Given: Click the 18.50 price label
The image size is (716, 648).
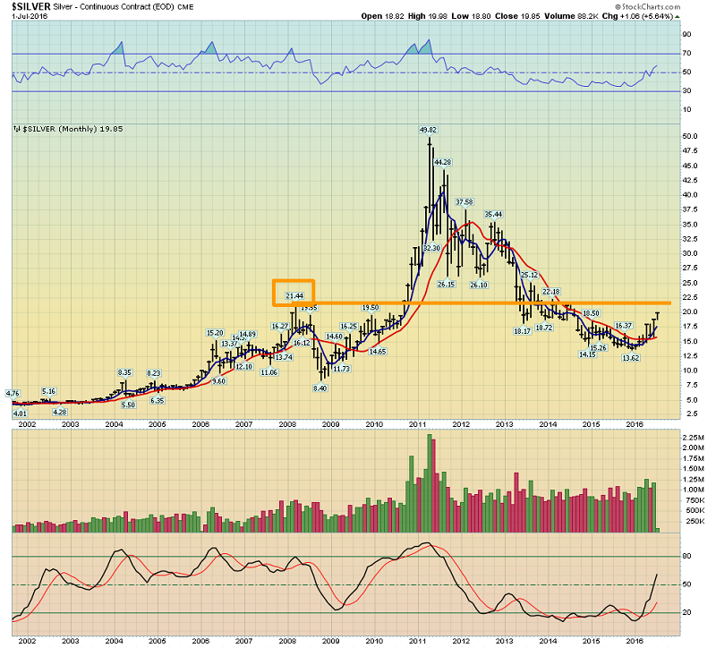Looking at the screenshot, I should [x=591, y=313].
